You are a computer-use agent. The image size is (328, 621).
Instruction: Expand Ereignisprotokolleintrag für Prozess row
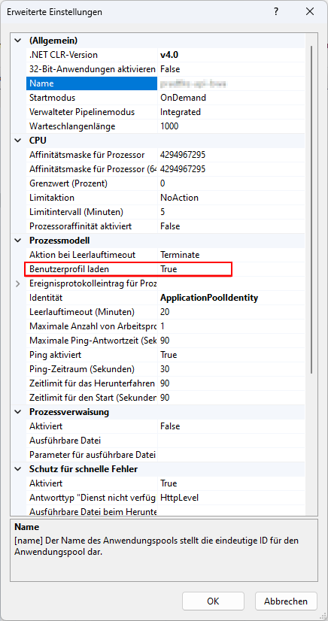18,283
